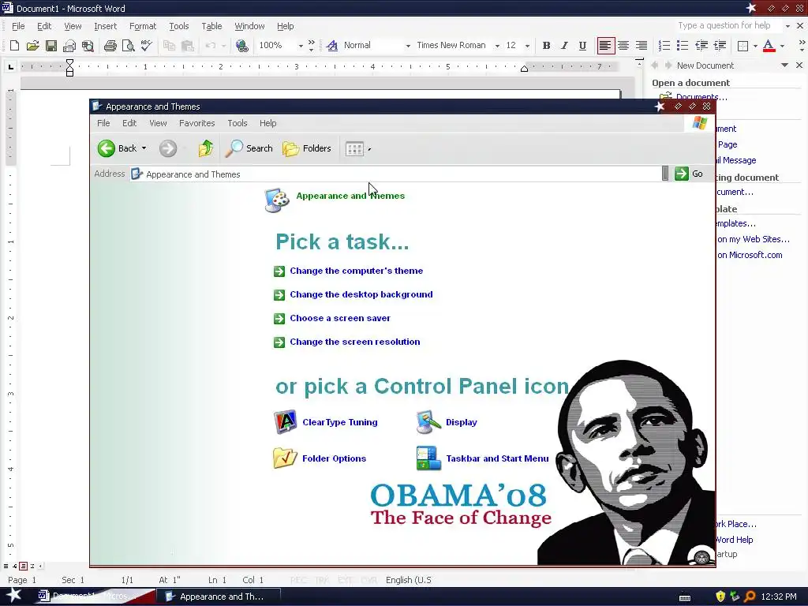The height and width of the screenshot is (606, 808).
Task: Click the Undo arrow icon in Word
Action: point(210,46)
